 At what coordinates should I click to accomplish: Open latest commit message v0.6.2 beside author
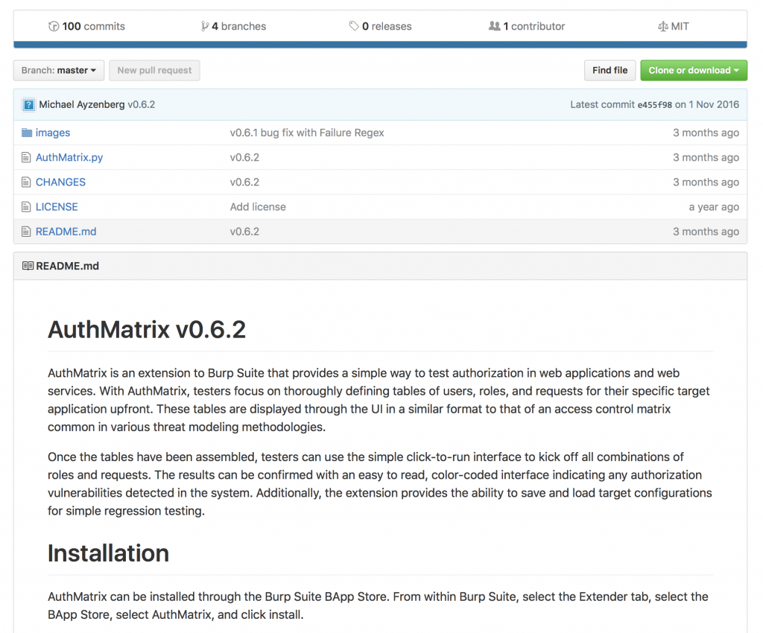(x=141, y=104)
